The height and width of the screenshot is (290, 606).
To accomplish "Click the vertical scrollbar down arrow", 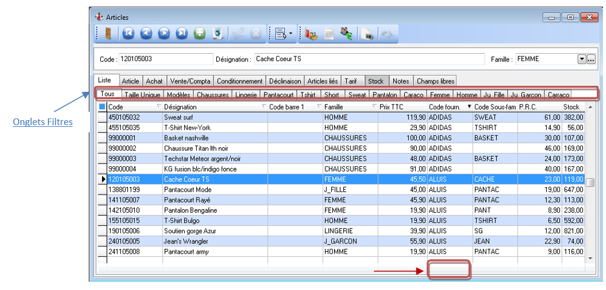I will pos(590,258).
